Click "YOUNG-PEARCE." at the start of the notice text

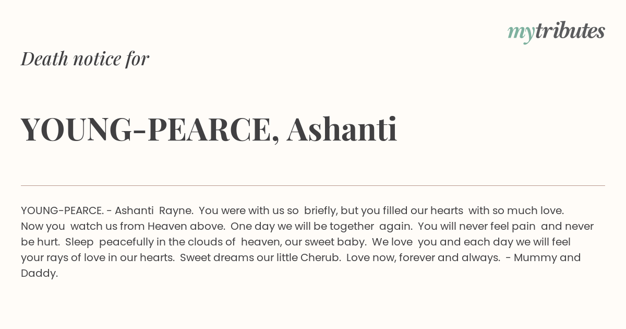click(62, 210)
